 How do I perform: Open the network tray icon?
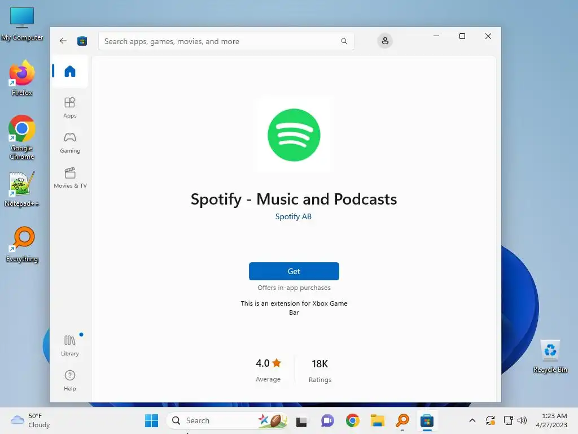(x=509, y=420)
